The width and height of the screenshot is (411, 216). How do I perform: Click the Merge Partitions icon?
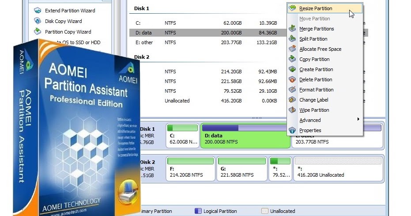pyautogui.click(x=292, y=28)
